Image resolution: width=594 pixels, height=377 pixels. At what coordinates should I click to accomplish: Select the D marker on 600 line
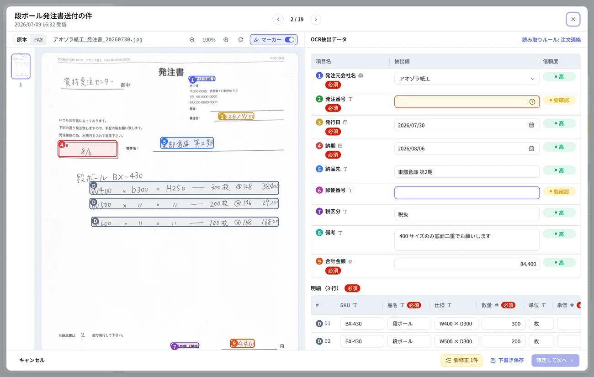95,221
